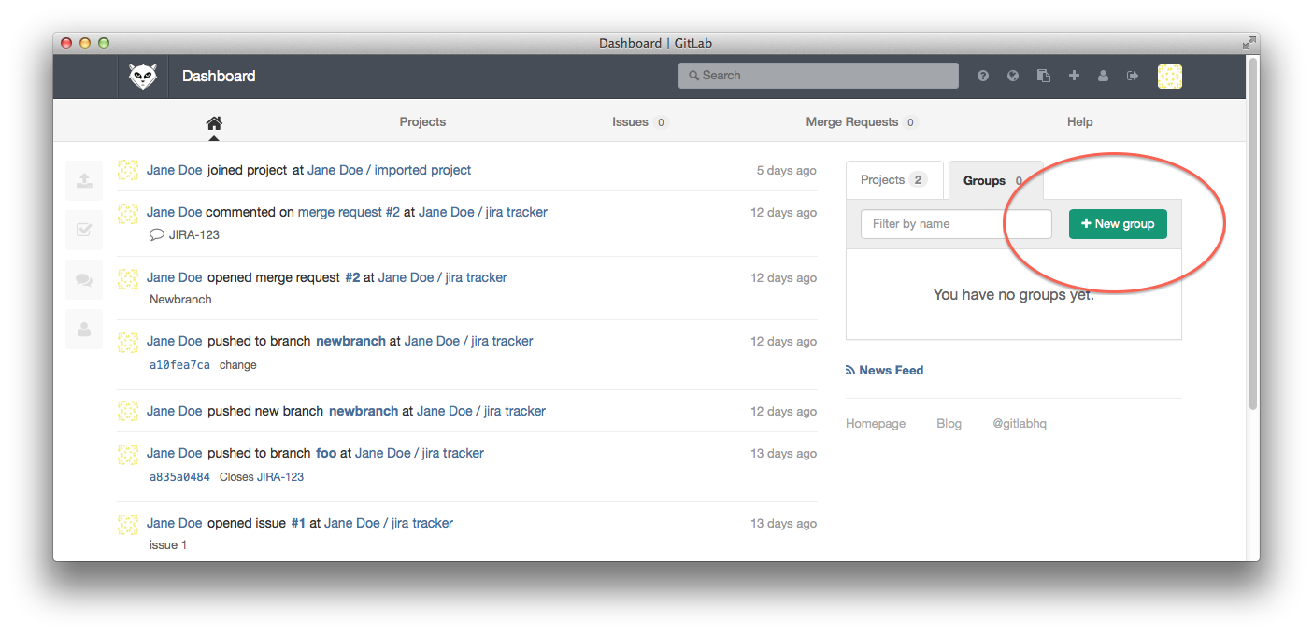Create a new project with the plus icon
The height and width of the screenshot is (635, 1313).
(1073, 76)
